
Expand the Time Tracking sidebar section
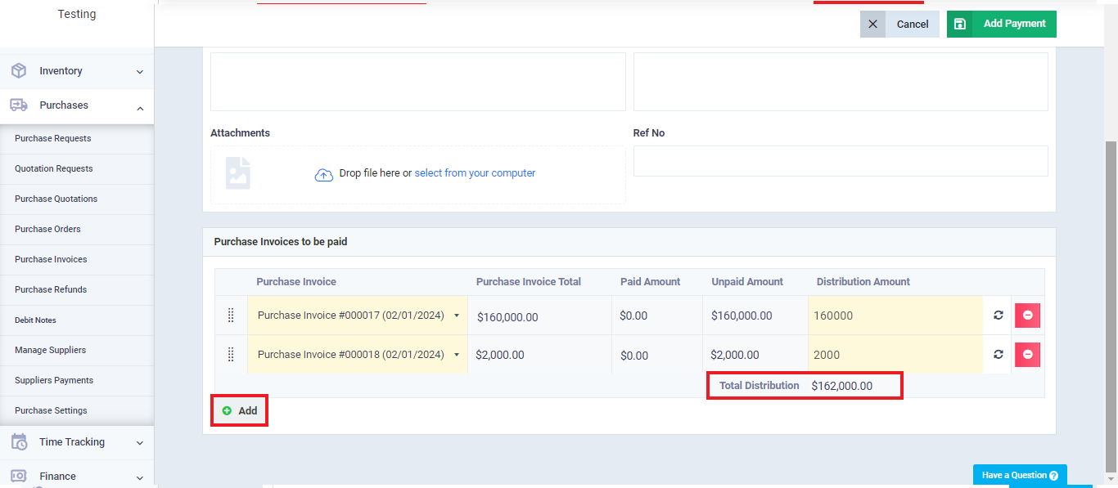tap(140, 442)
